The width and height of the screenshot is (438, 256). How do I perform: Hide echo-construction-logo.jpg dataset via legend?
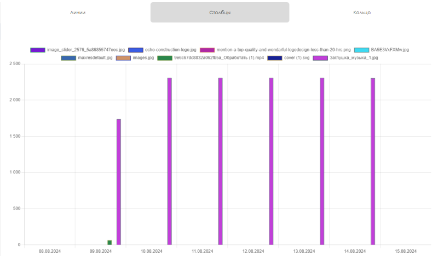(135, 50)
